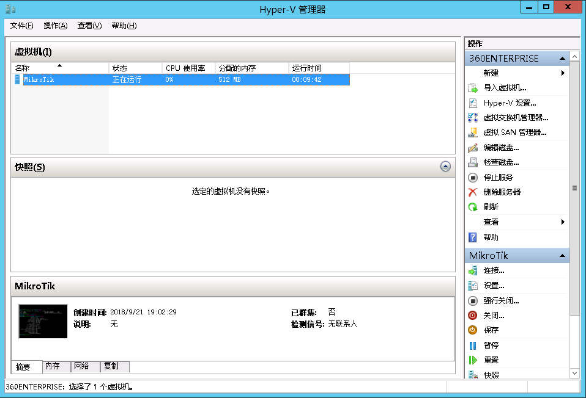The width and height of the screenshot is (586, 398).
Task: Switch to the 内存 tab
Action: coord(56,366)
